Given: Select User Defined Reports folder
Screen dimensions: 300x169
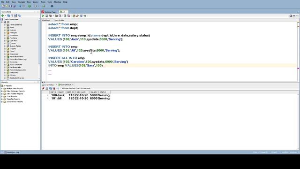Looking at the screenshot, I should pyautogui.click(x=15, y=102).
